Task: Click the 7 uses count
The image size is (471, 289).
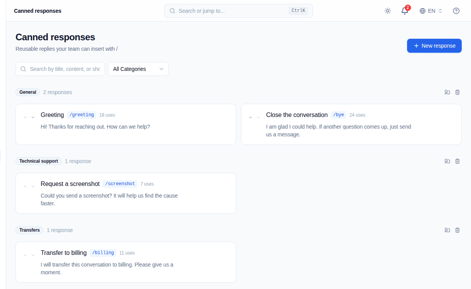Action: pyautogui.click(x=147, y=184)
